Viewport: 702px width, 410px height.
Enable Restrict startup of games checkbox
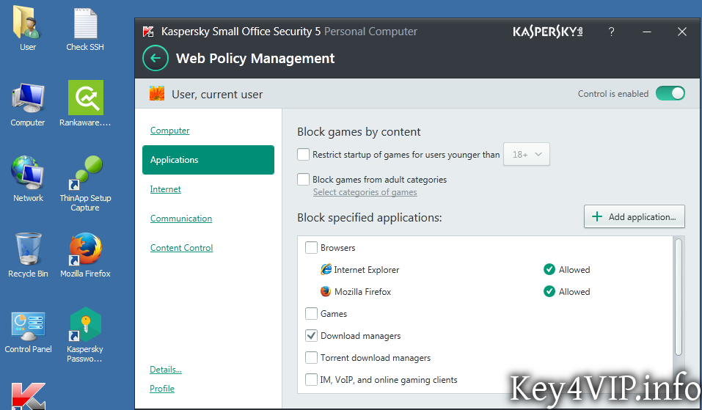(x=303, y=155)
